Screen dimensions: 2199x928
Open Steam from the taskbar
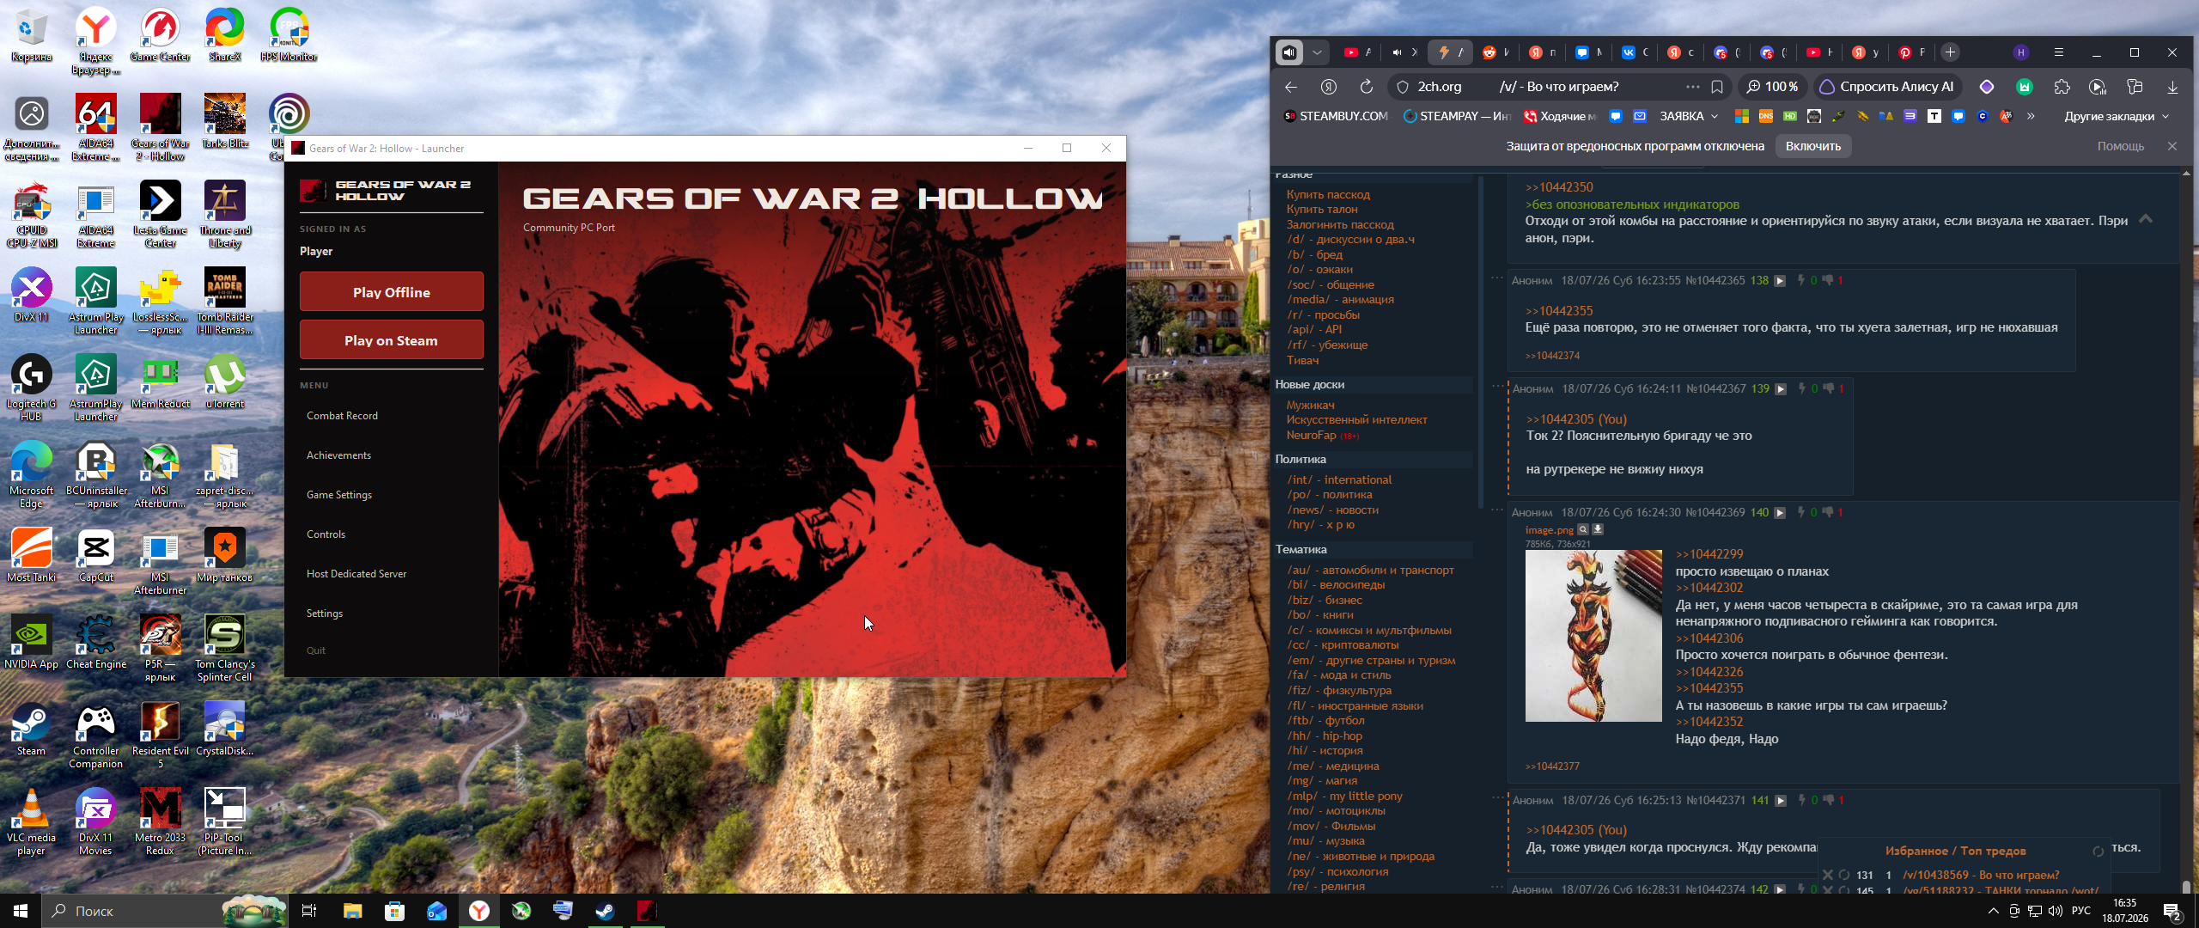coord(605,911)
